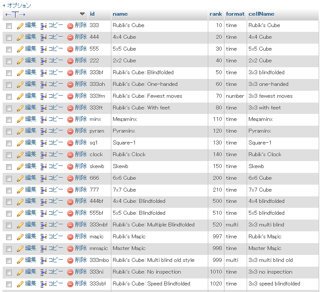Click name cell 'Square-1'
This screenshot has height=292, width=327.
tap(124, 143)
